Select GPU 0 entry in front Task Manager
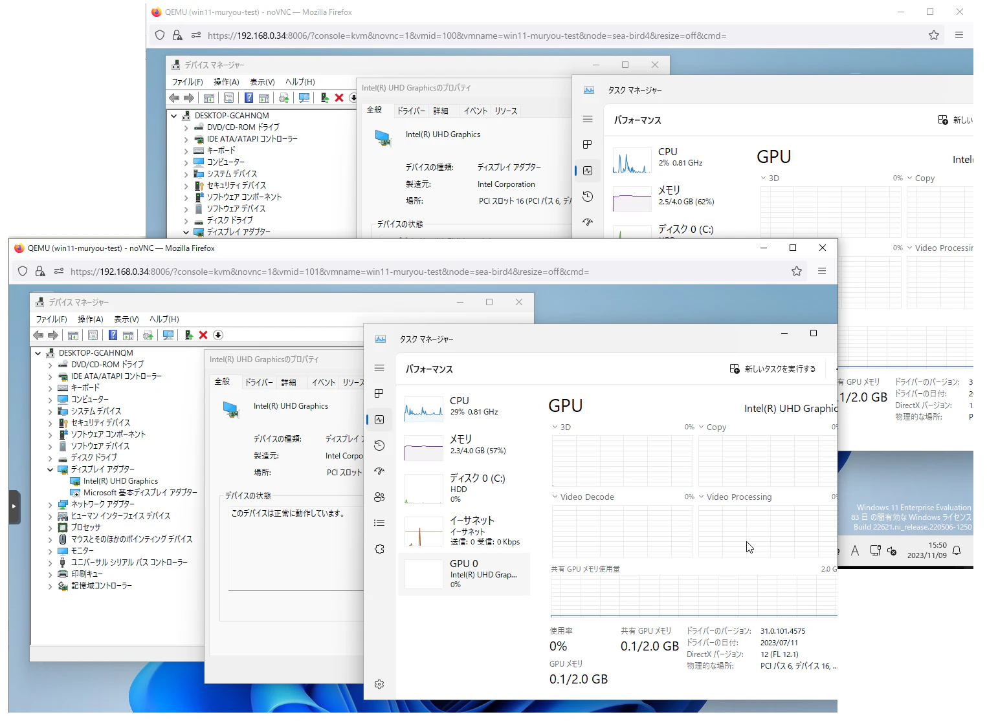 tap(464, 574)
